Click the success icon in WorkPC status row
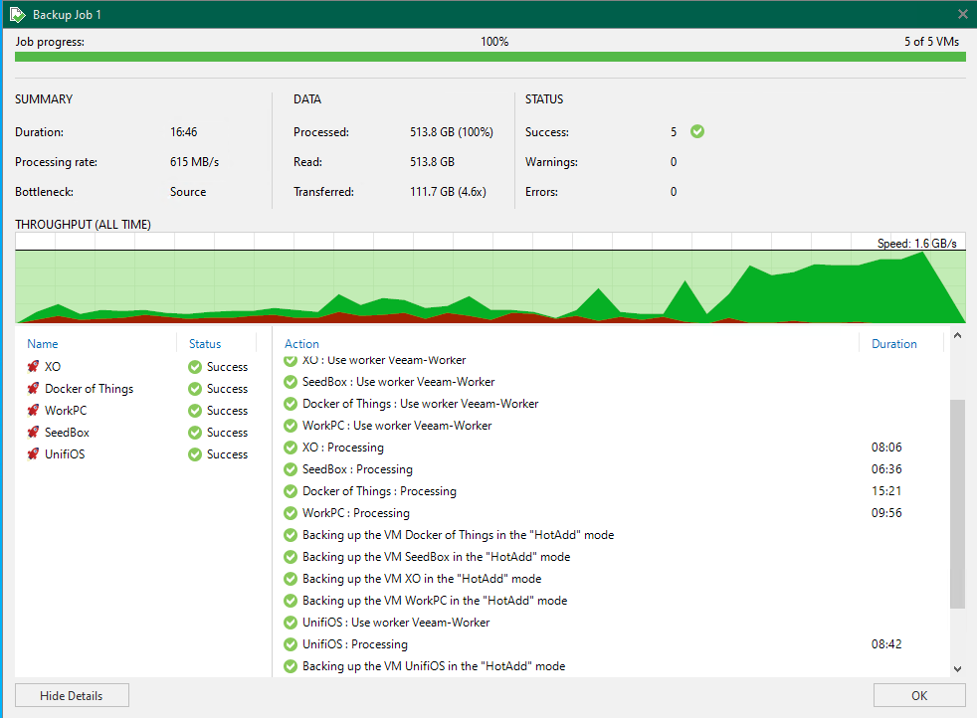Image resolution: width=977 pixels, height=718 pixels. pos(195,411)
